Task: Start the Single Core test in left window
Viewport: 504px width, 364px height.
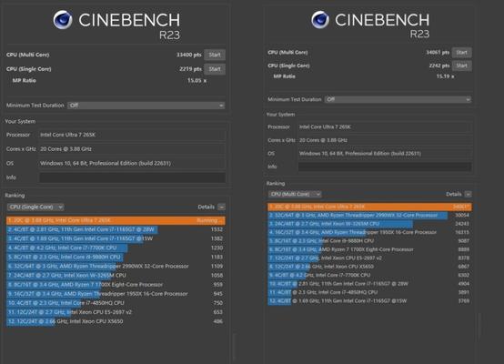Action: tap(215, 69)
